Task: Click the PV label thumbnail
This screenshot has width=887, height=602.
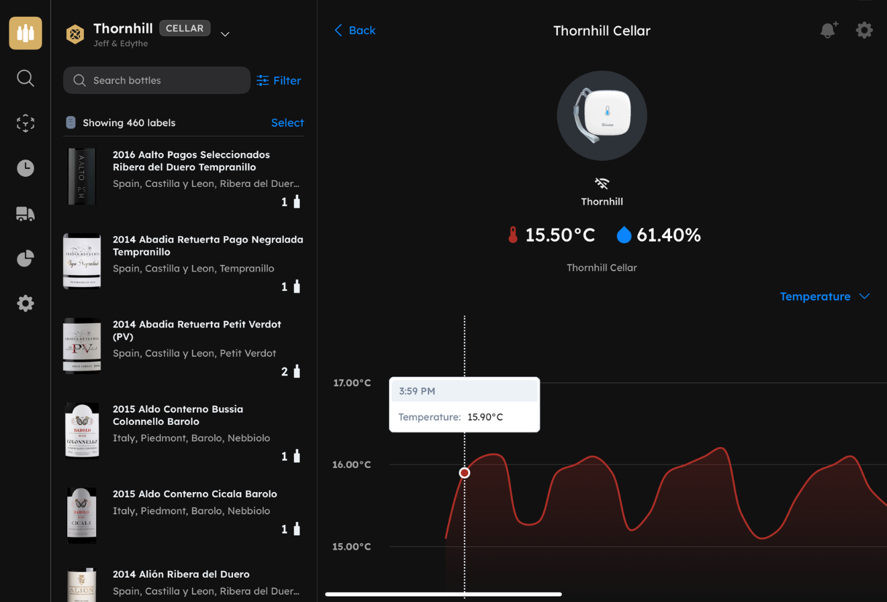Action: coord(82,346)
